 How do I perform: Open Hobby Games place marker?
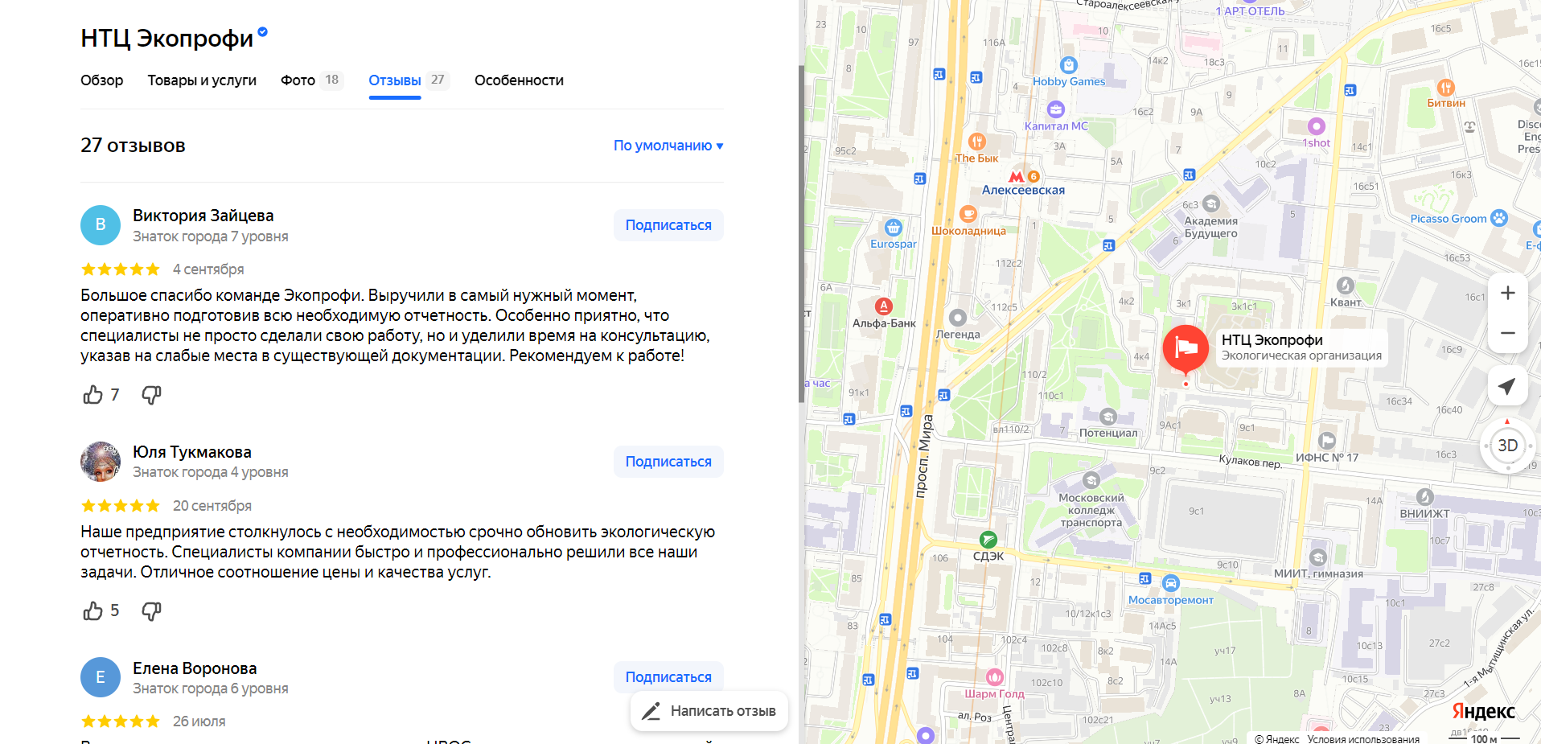[x=1068, y=65]
